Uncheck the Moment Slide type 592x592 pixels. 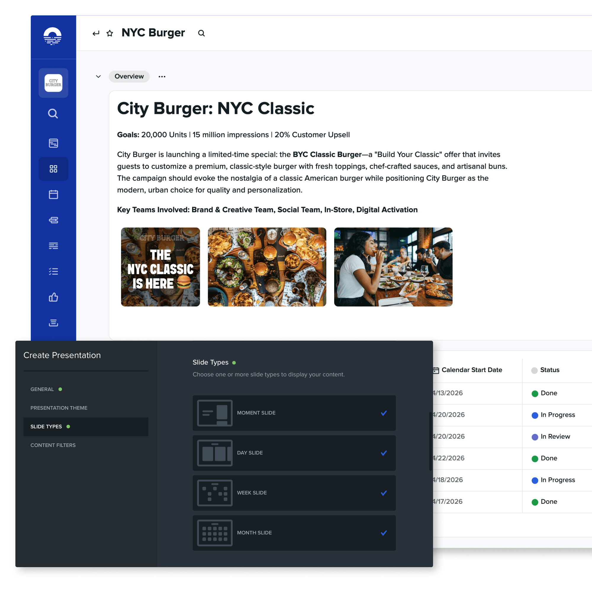click(384, 413)
